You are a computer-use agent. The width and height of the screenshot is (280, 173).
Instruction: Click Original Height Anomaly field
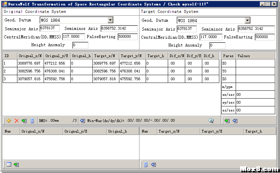click(x=80, y=45)
